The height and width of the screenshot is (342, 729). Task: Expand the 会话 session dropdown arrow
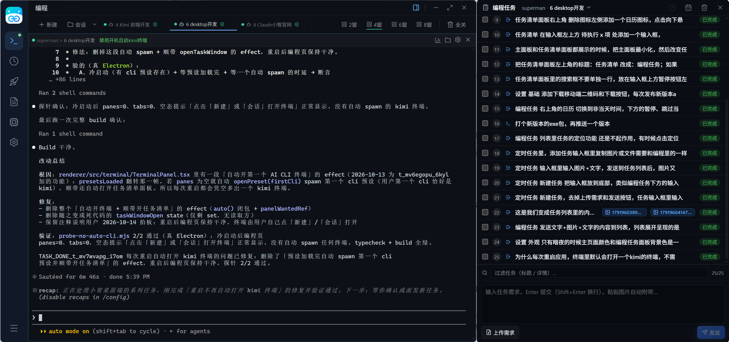[94, 24]
